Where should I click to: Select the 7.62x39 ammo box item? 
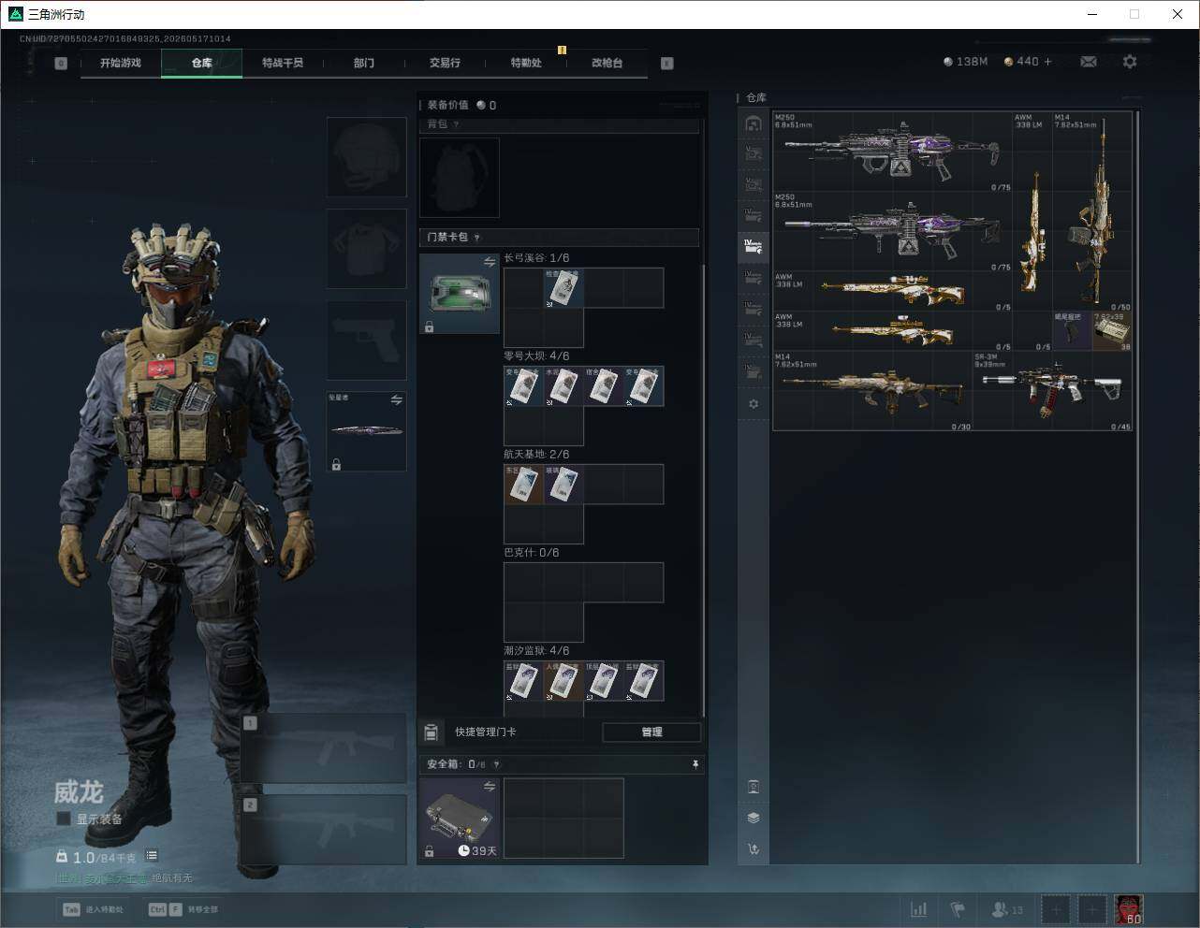(1112, 331)
